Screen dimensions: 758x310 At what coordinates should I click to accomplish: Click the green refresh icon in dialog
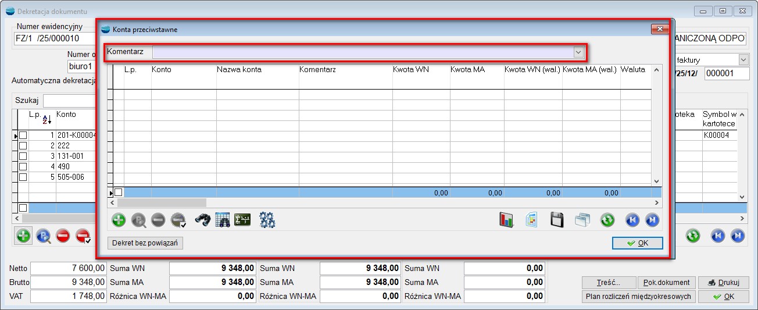pos(607,220)
